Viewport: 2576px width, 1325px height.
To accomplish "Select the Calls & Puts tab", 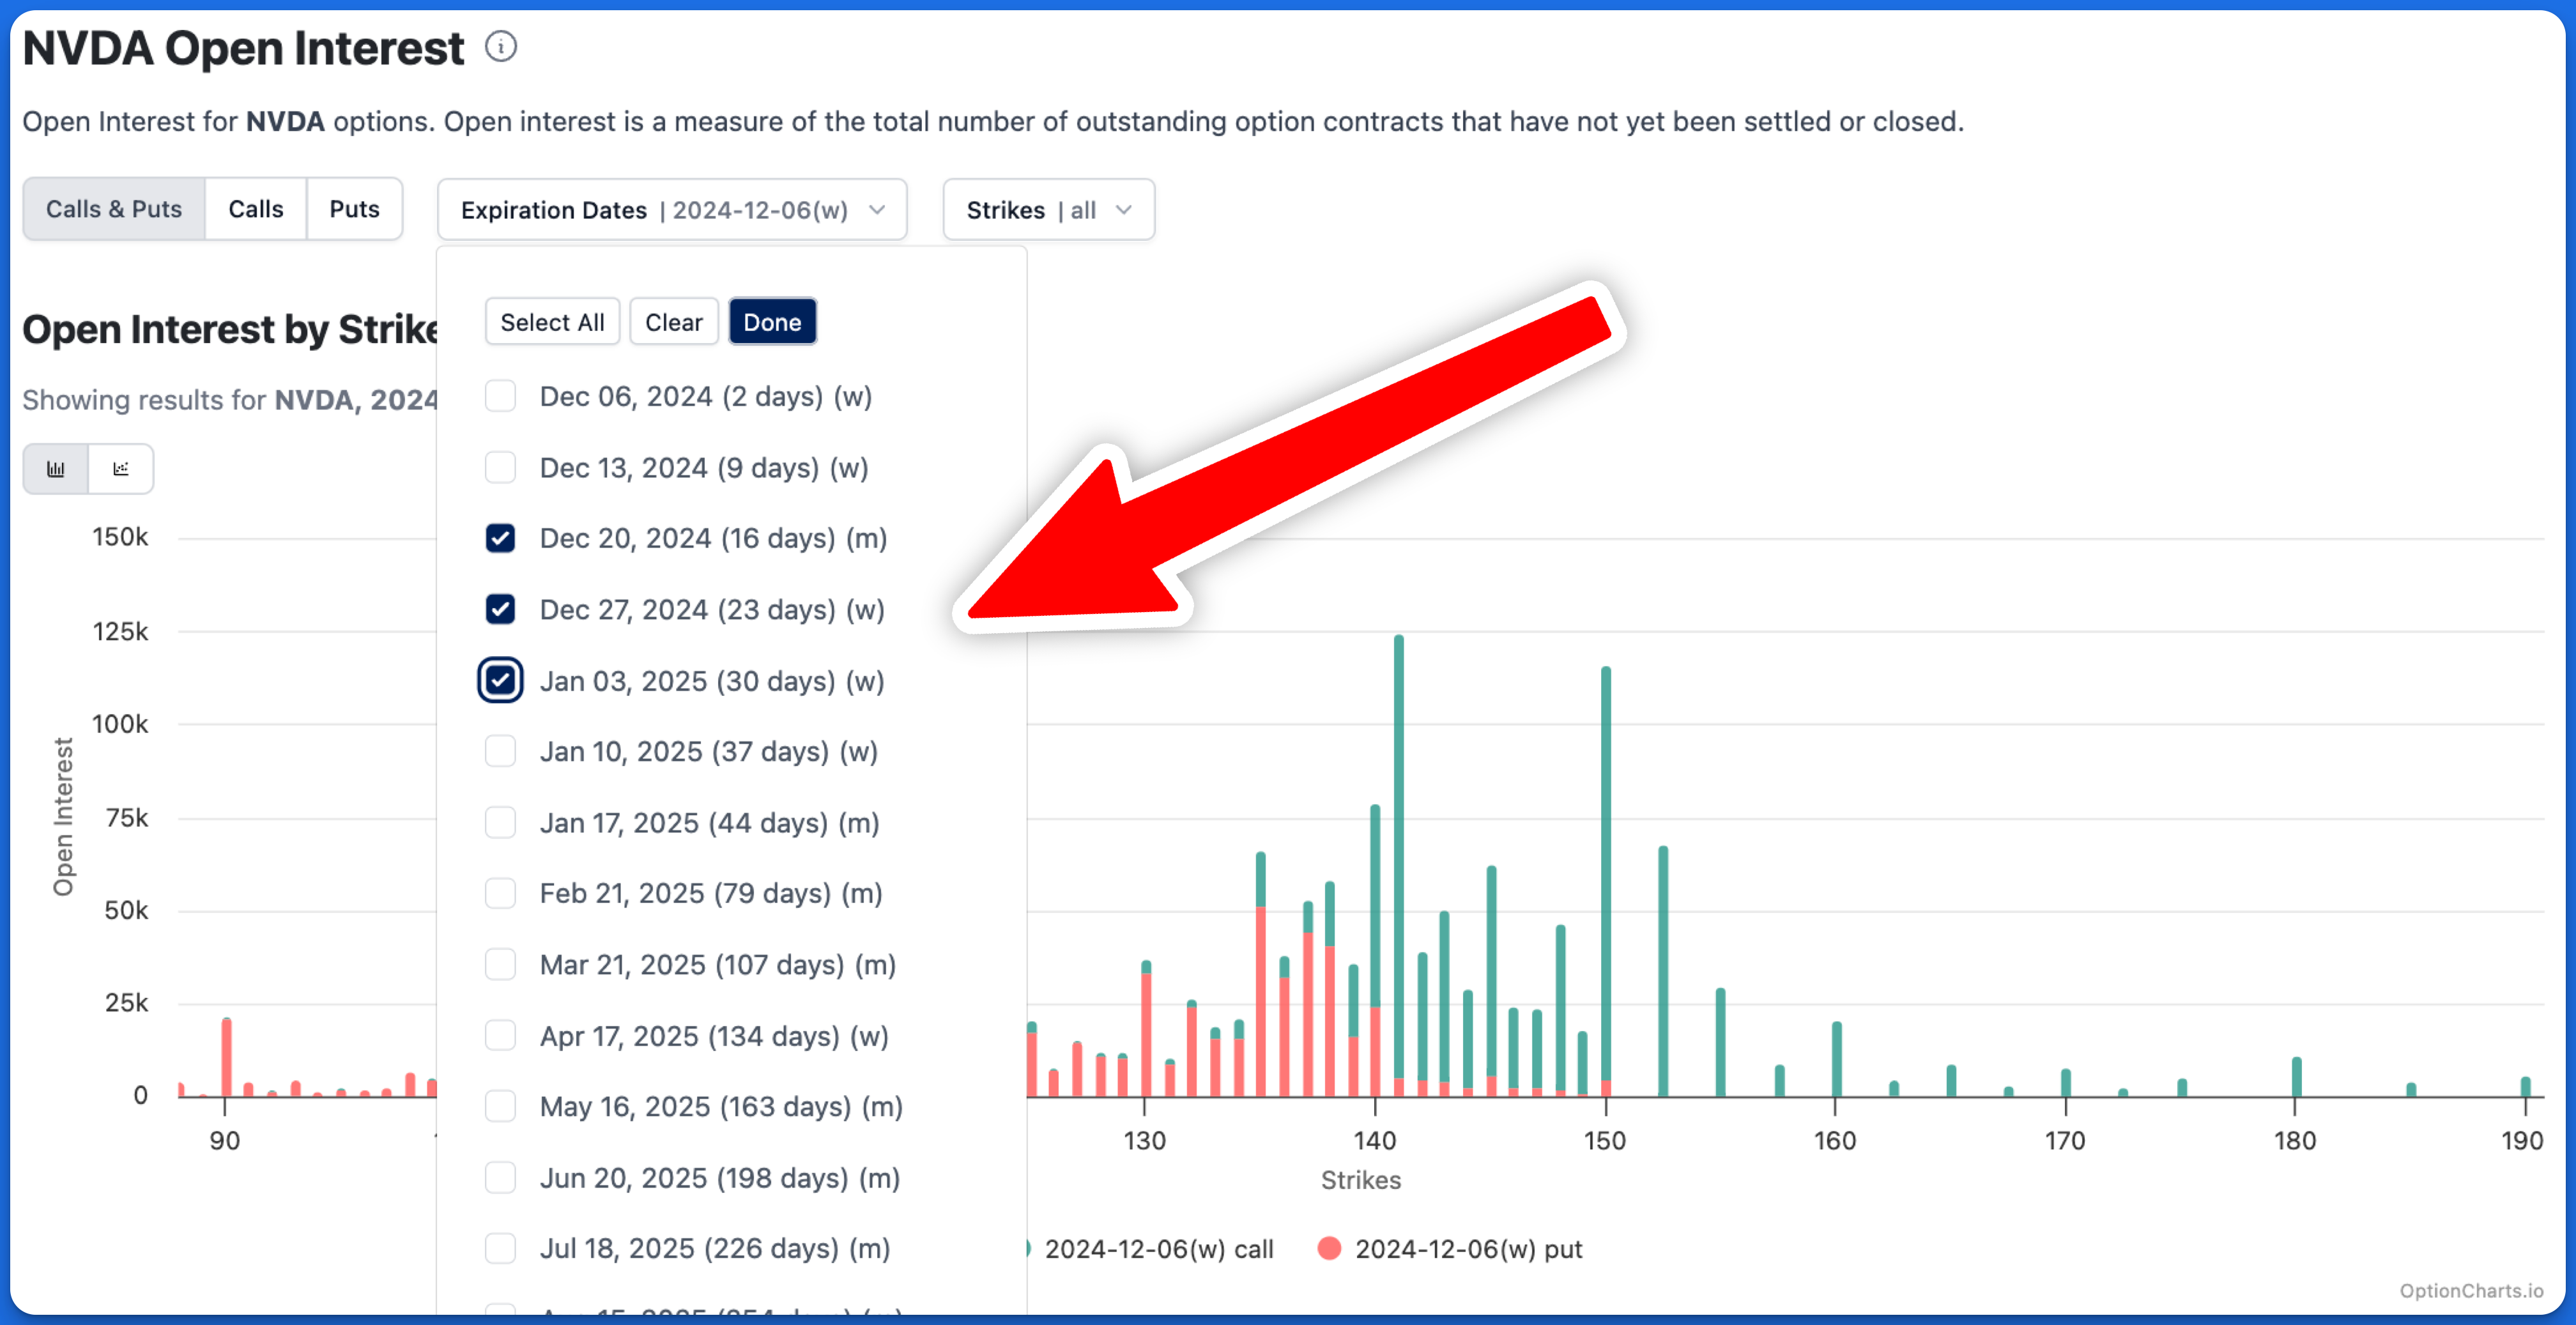I will [x=114, y=209].
